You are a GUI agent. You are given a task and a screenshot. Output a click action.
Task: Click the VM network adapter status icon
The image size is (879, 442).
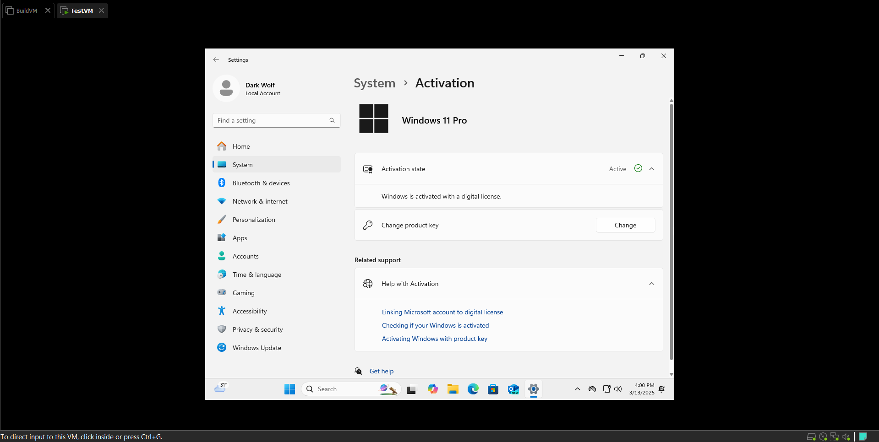click(835, 437)
